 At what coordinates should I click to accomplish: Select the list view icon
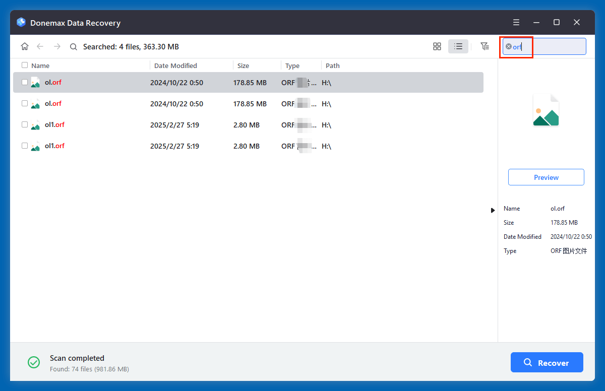click(458, 46)
